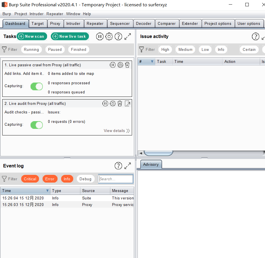
Task: Focus the Event log Search field
Action: click(116, 179)
